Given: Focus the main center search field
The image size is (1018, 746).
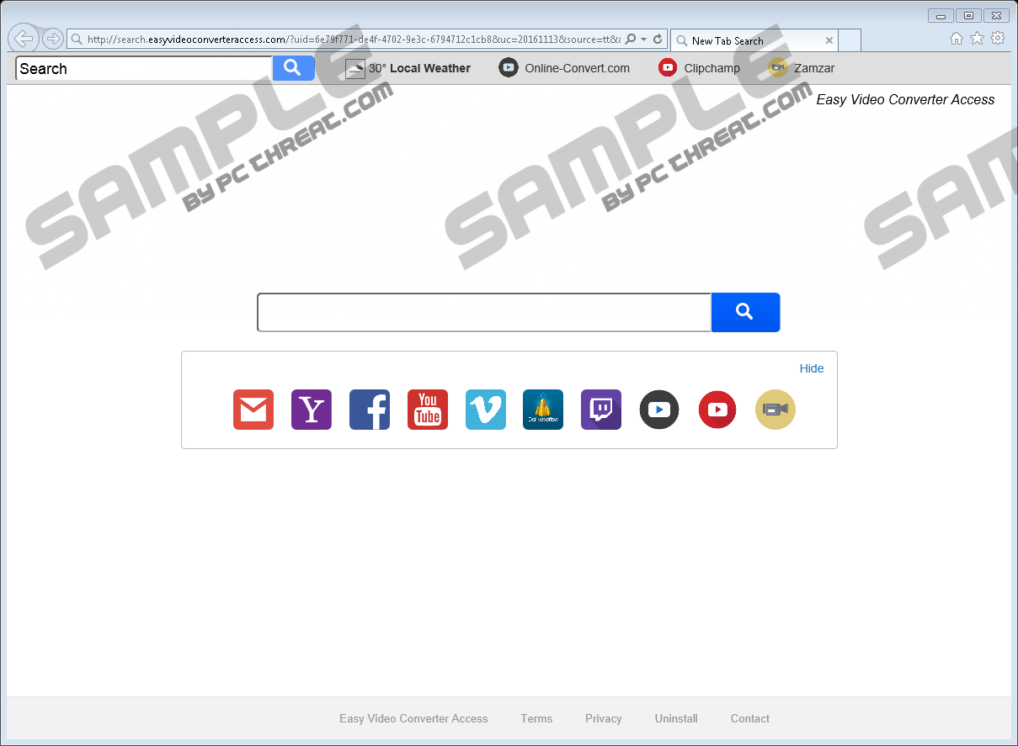Looking at the screenshot, I should click(x=484, y=312).
